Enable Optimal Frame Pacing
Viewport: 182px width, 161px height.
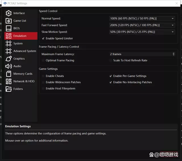coord(43,60)
